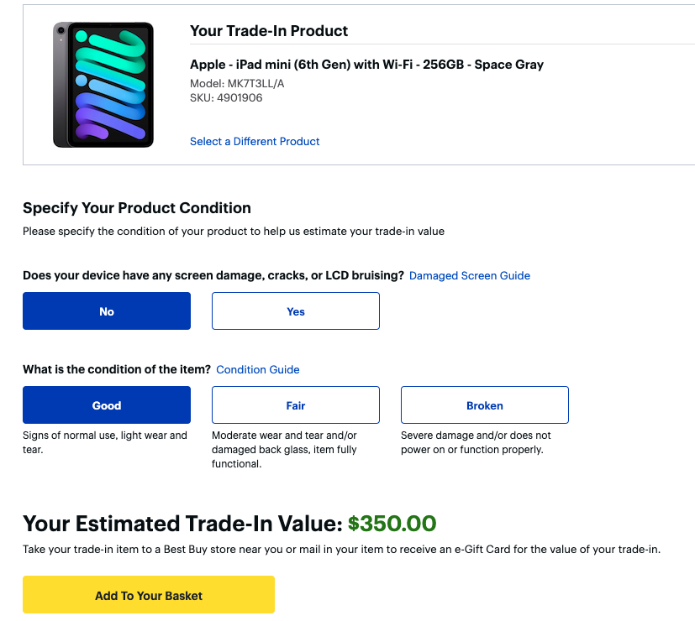Select the Good condition option
The image size is (695, 621).
coord(107,405)
